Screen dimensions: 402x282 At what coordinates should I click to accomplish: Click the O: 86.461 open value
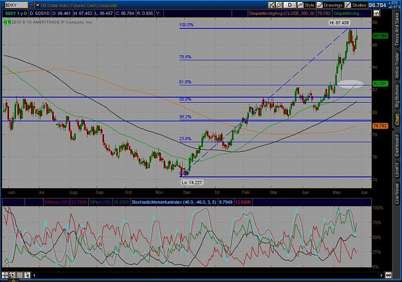62,13
